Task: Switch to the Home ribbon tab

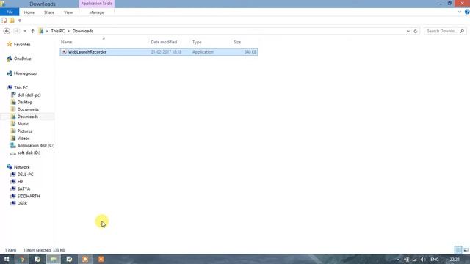Action: [29, 12]
